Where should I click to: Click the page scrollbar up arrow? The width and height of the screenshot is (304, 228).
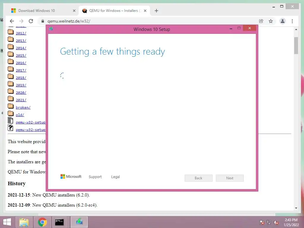[x=296, y=29]
